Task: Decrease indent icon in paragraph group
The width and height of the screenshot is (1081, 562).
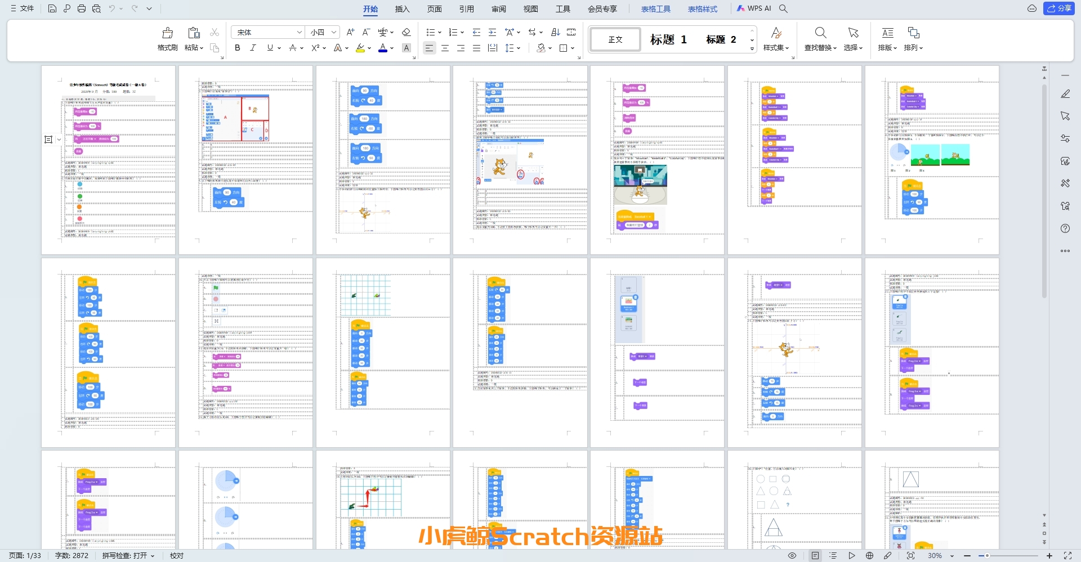Action: click(x=476, y=32)
